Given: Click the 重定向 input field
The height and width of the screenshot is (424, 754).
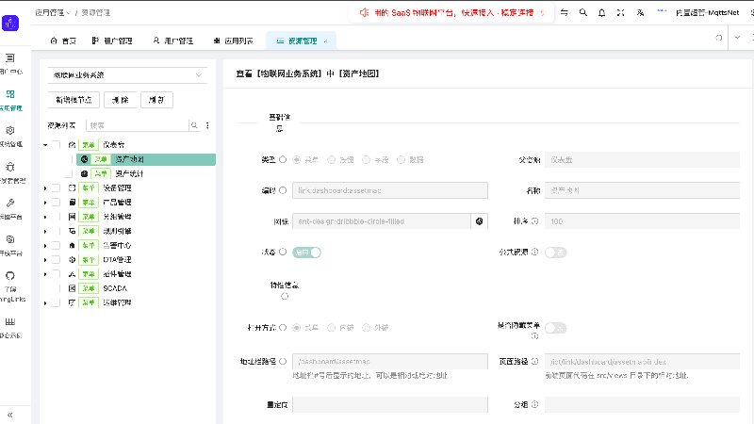Looking at the screenshot, I should (x=390, y=404).
